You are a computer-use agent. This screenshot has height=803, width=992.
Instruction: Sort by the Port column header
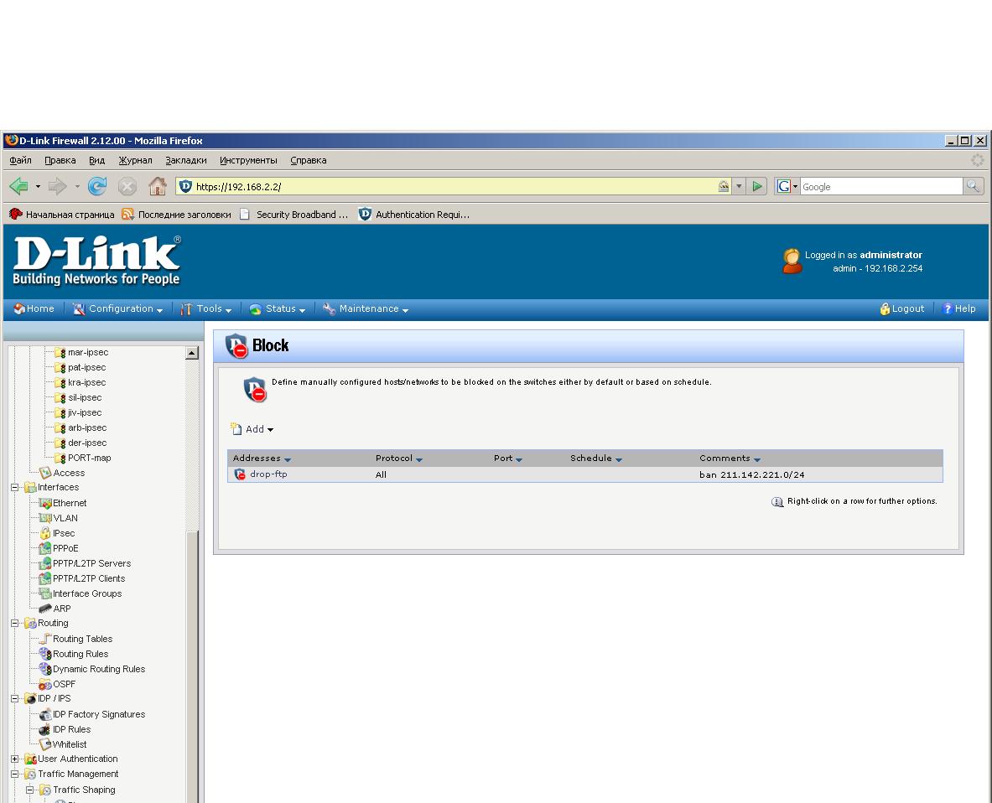[x=508, y=458]
